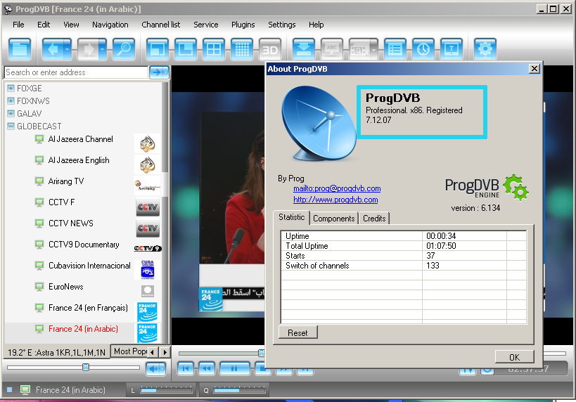Close the About ProgDVB dialog with X
This screenshot has height=402, width=576.
(535, 69)
